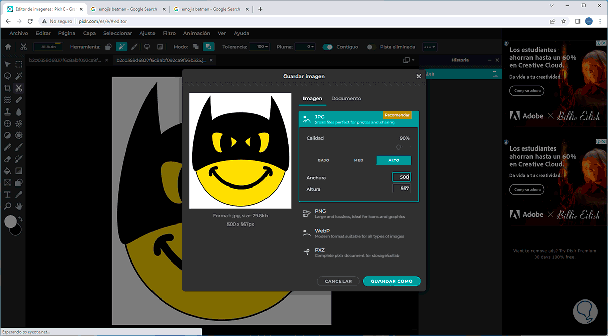Screen dimensions: 608x336
Task: Choose the draw brush cutout option in options bar
Action: click(x=134, y=47)
